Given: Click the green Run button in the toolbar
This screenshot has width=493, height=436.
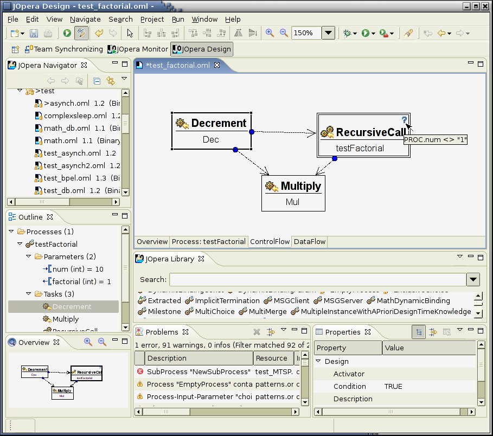Looking at the screenshot, I should [67, 33].
